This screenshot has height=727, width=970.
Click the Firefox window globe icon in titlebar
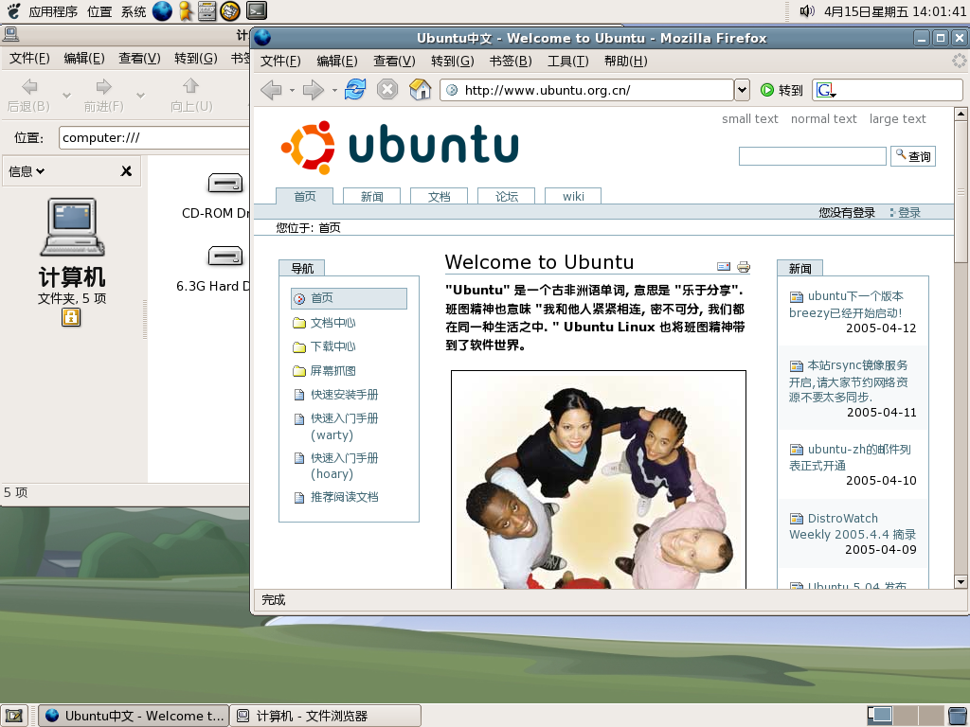click(x=262, y=38)
